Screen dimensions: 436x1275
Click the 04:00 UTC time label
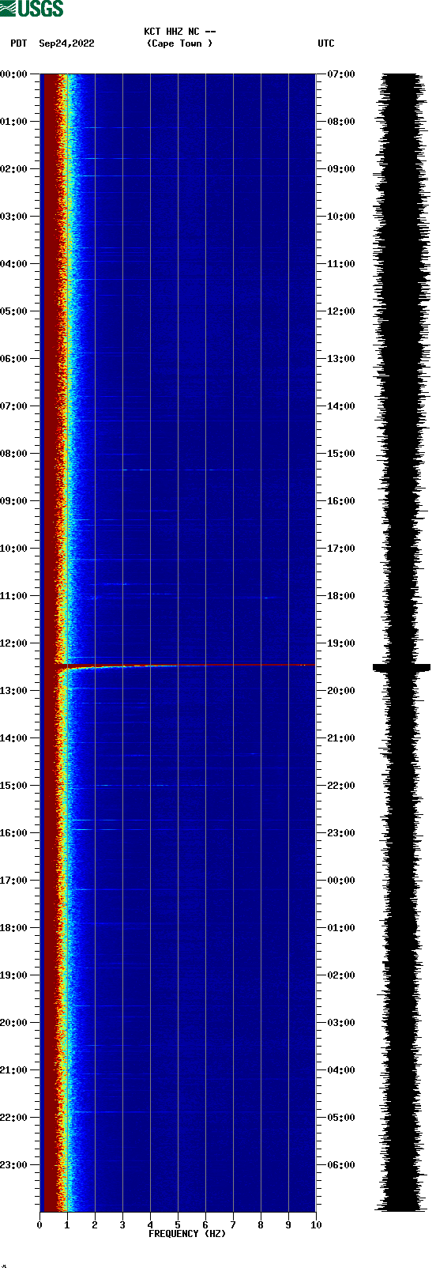click(x=341, y=1070)
